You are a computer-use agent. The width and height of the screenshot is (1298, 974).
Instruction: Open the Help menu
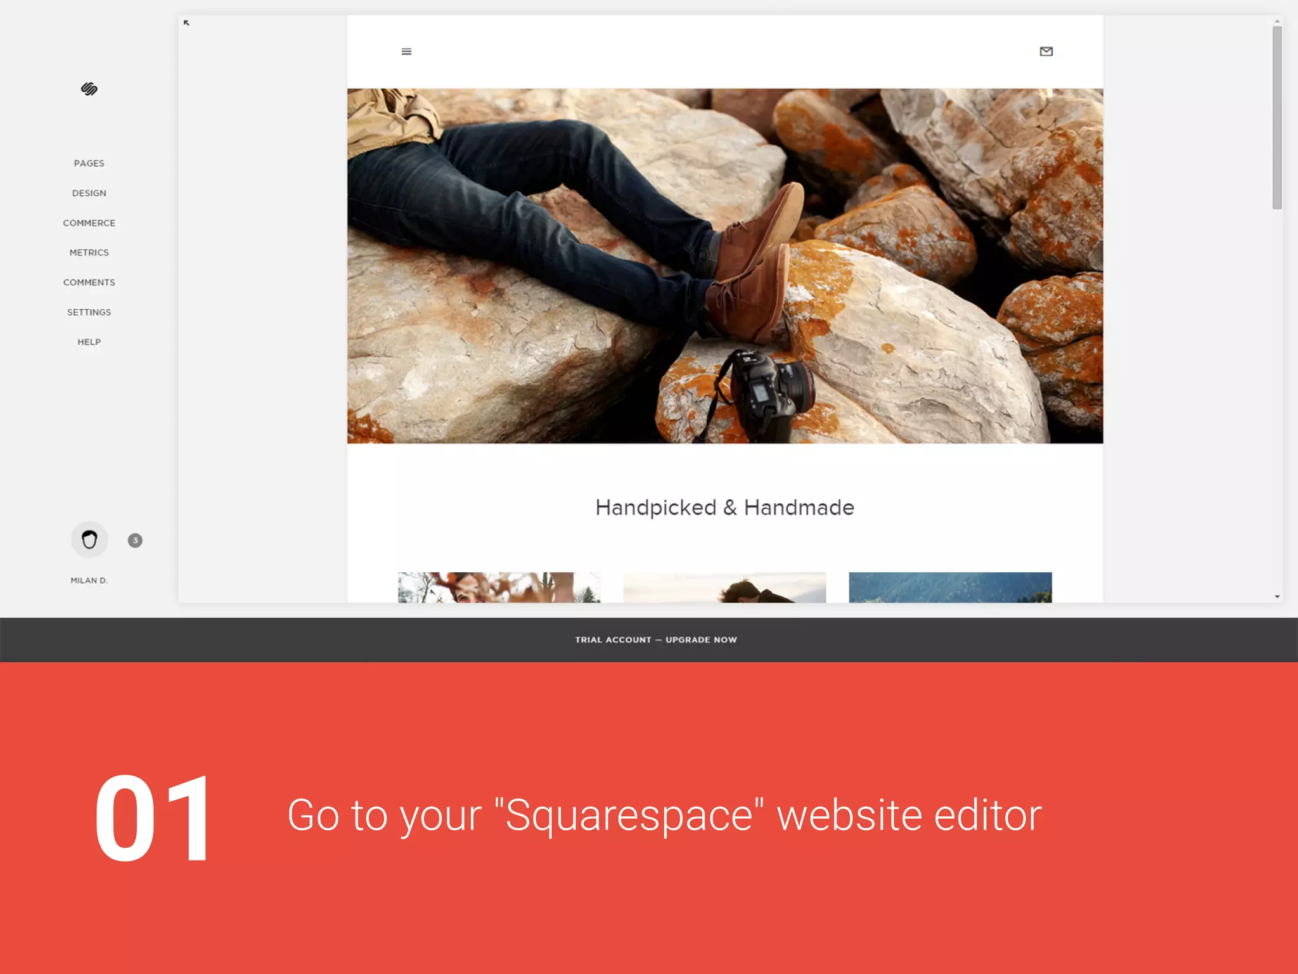[x=89, y=342]
